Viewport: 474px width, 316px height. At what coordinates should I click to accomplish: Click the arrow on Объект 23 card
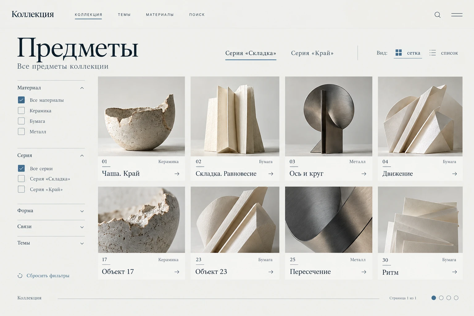pos(271,272)
